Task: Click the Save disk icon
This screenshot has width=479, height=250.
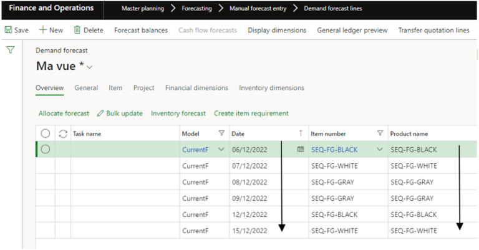Action: [x=8, y=30]
